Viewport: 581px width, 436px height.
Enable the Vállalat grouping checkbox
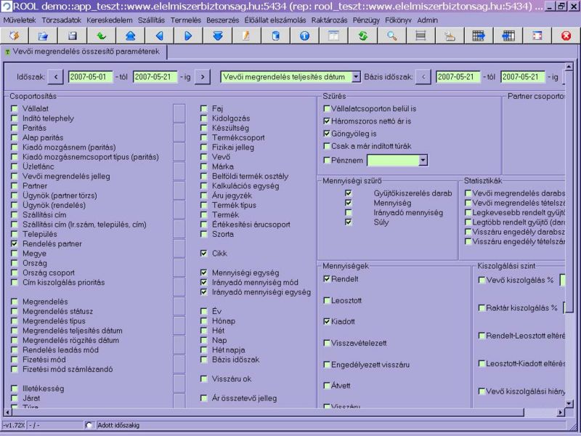pos(15,108)
